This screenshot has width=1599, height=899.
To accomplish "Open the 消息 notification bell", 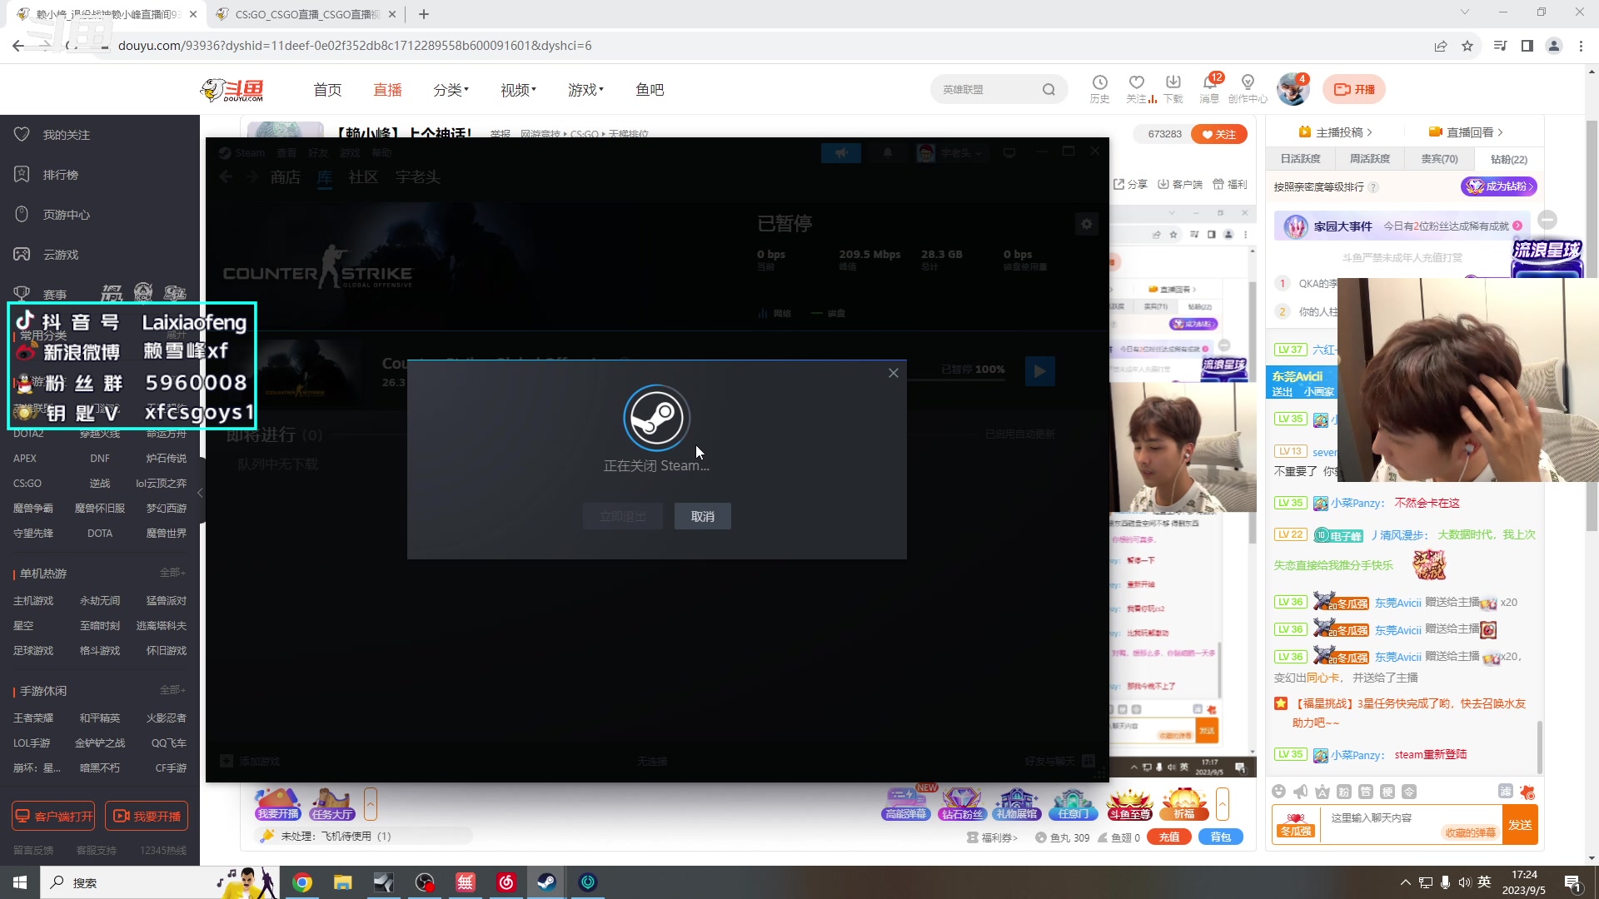I will pos(1209,88).
